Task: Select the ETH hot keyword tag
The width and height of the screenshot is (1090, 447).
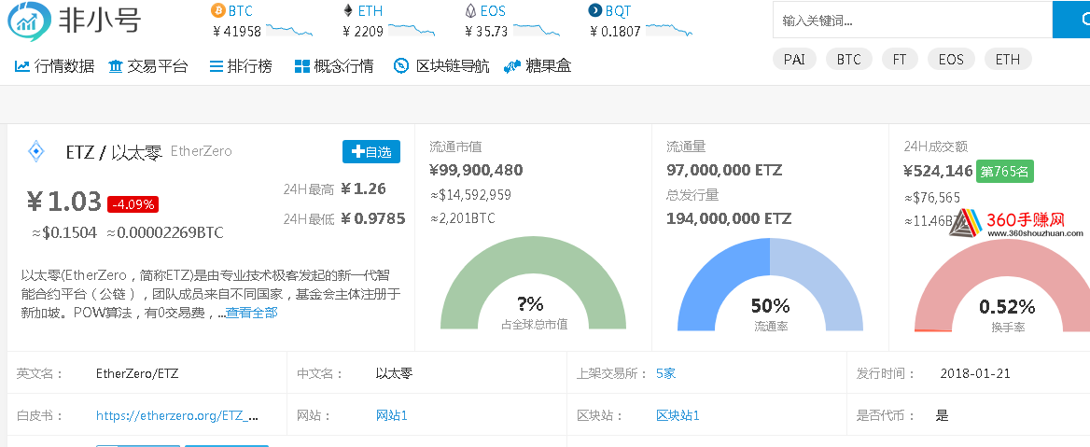Action: click(1007, 59)
